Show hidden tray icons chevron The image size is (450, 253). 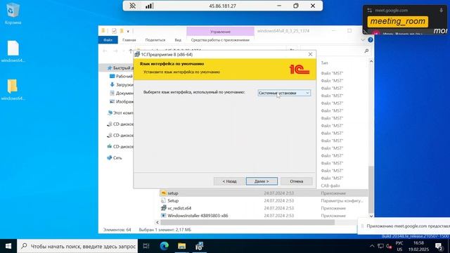[372, 246]
